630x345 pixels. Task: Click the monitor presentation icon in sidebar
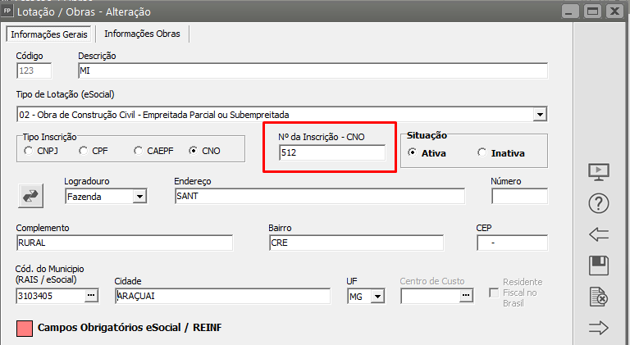(x=599, y=172)
